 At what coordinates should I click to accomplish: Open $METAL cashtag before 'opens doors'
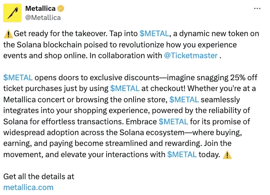tap(18, 78)
